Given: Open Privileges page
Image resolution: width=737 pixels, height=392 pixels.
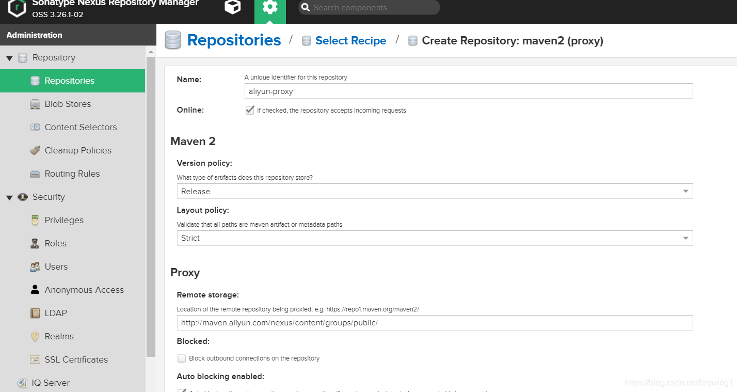Looking at the screenshot, I should [64, 221].
